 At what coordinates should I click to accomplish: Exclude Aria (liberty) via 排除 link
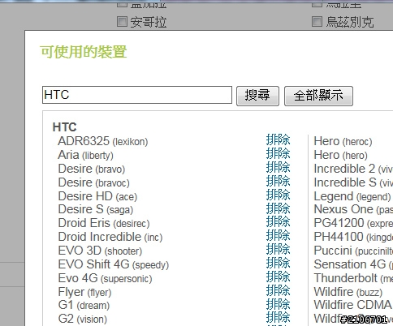click(278, 154)
